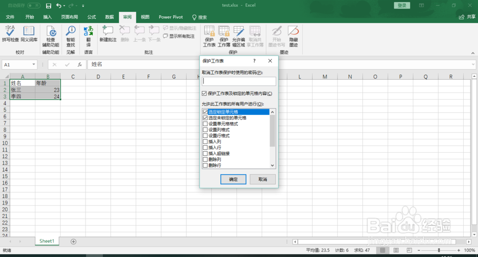478x257 pixels.
Task: Expand the Name Box dropdown
Action: point(33,64)
